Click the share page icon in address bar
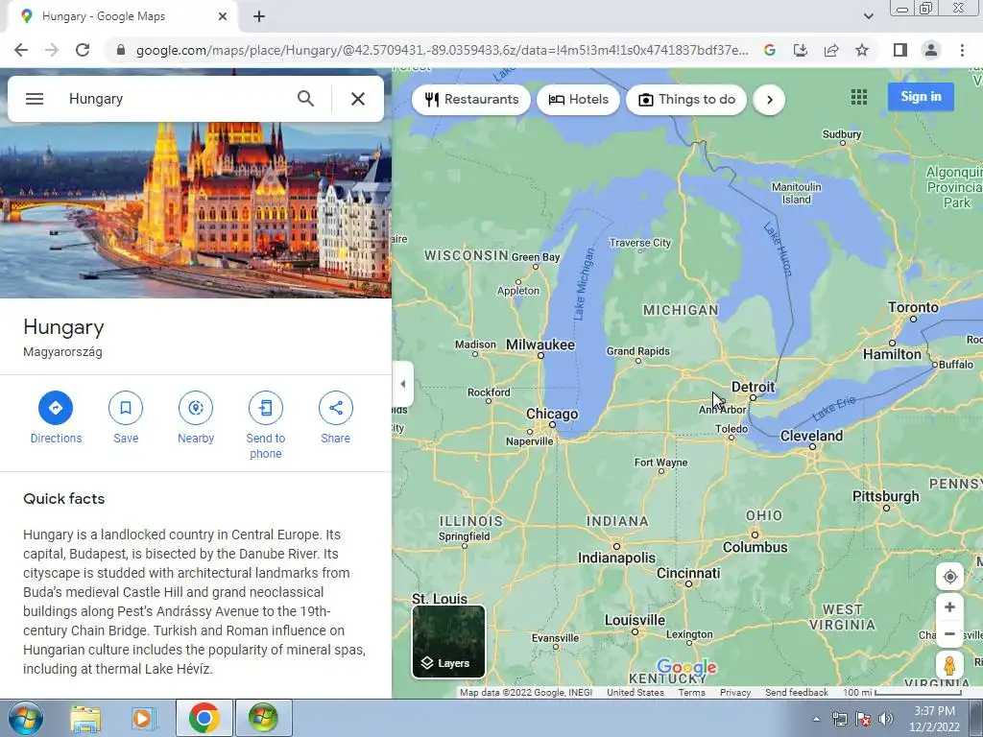This screenshot has height=737, width=983. (831, 50)
